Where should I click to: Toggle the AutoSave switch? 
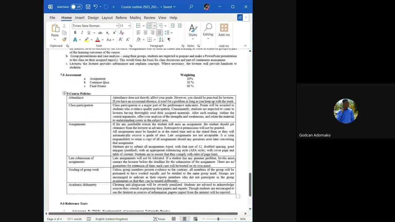[76, 7]
